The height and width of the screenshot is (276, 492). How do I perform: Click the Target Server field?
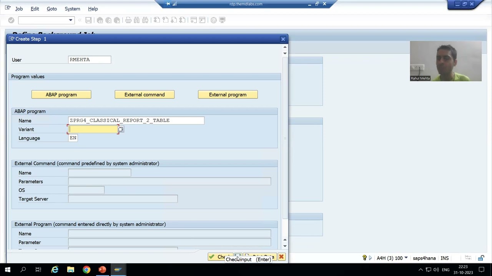click(x=123, y=199)
